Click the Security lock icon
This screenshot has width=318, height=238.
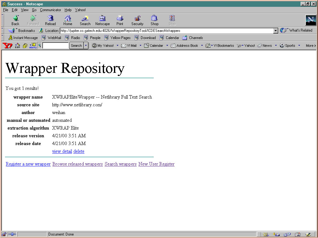[x=137, y=20]
